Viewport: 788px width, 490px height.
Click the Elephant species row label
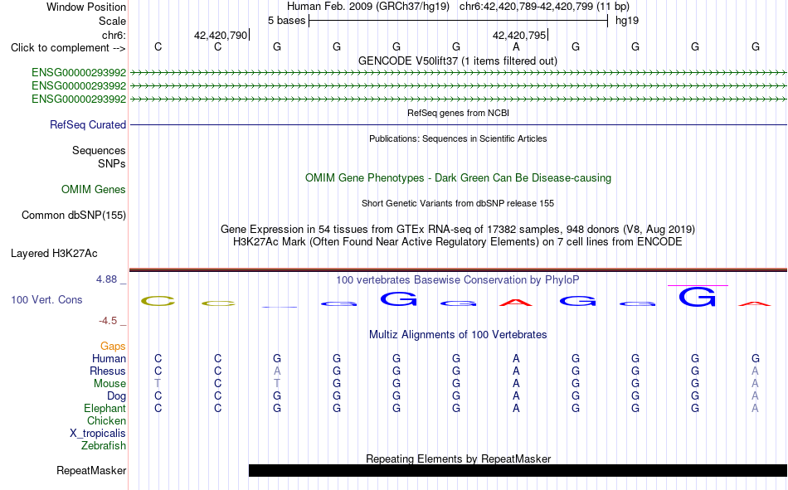click(105, 408)
